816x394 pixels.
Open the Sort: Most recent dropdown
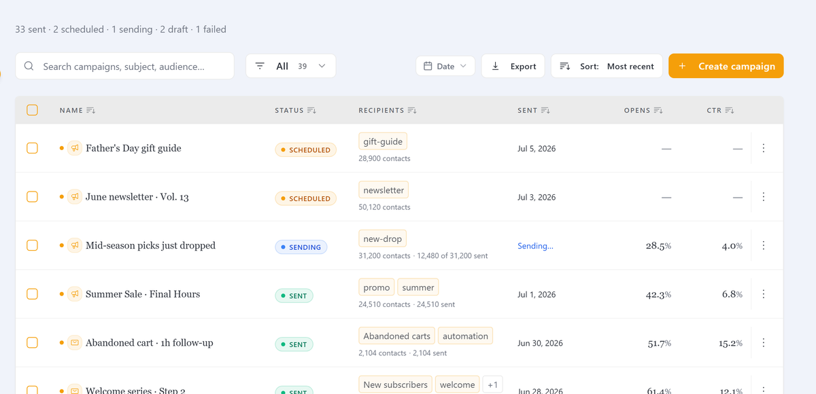[x=607, y=66]
